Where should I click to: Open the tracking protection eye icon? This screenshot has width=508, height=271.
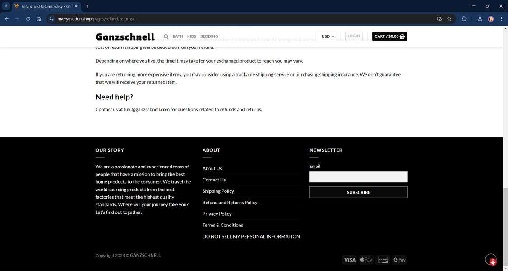pyautogui.click(x=439, y=19)
